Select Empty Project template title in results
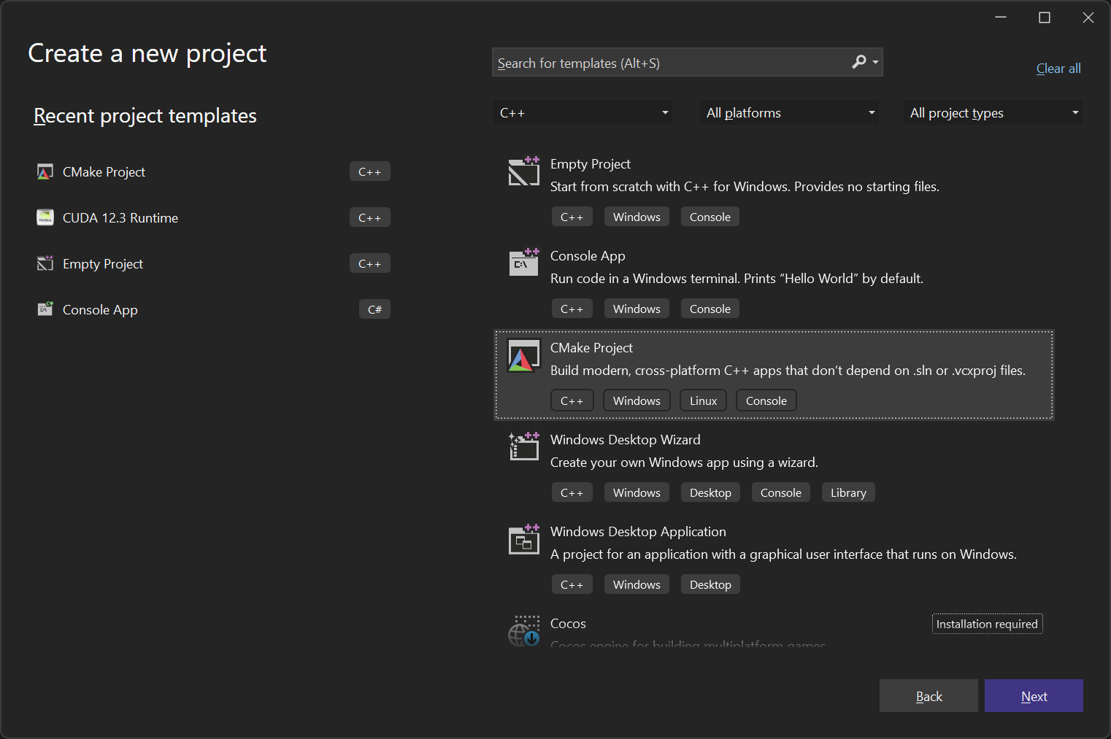 point(590,164)
